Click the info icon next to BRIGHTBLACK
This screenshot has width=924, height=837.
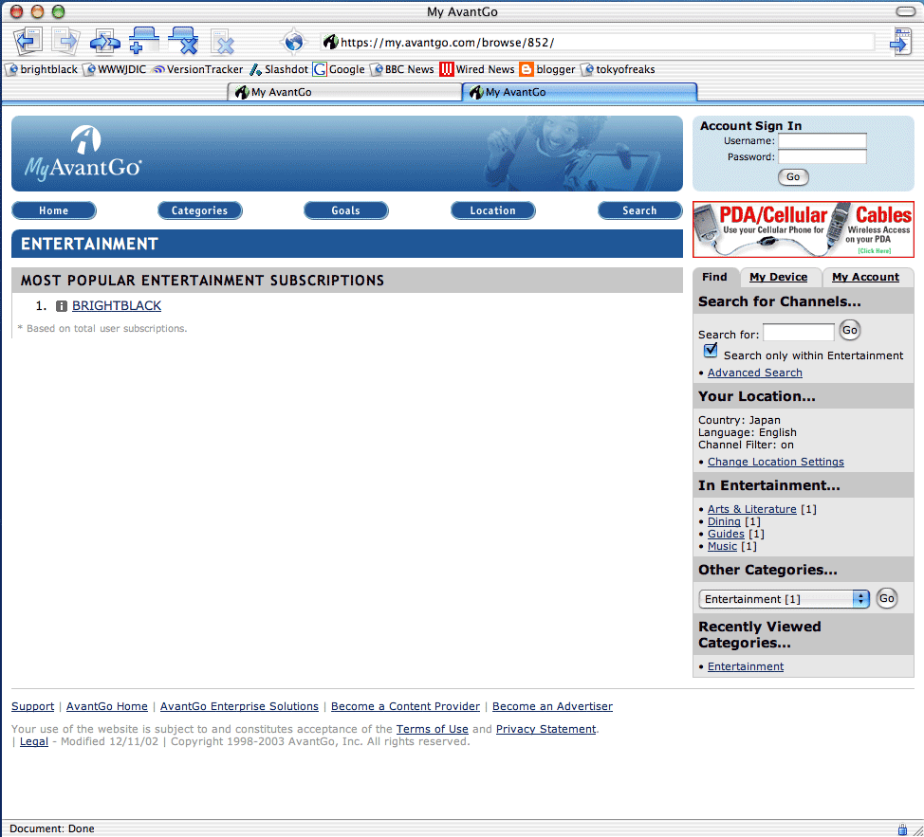point(62,306)
